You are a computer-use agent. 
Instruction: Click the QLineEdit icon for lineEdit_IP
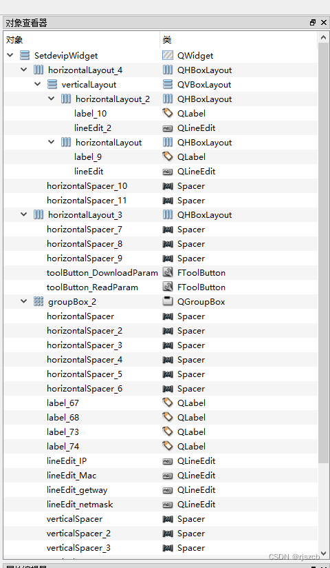(x=167, y=461)
